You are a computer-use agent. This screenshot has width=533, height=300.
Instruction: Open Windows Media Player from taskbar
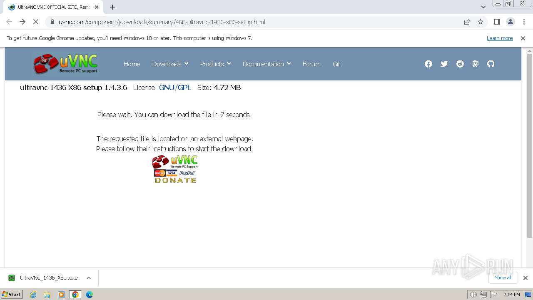click(x=61, y=294)
